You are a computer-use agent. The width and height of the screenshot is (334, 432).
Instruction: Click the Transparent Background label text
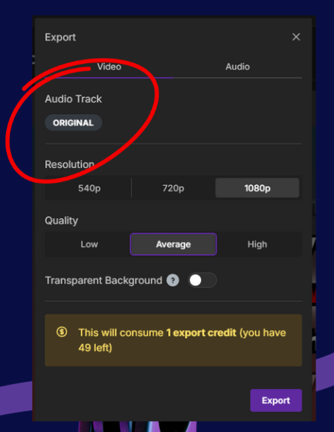point(103,281)
